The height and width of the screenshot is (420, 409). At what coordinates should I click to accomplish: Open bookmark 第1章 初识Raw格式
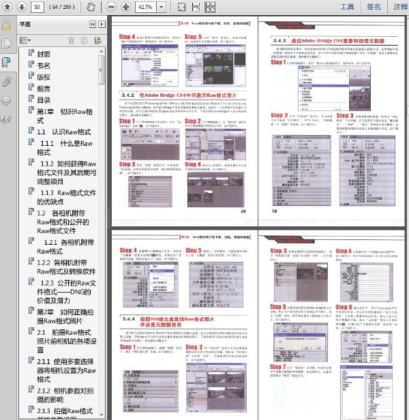tap(65, 116)
